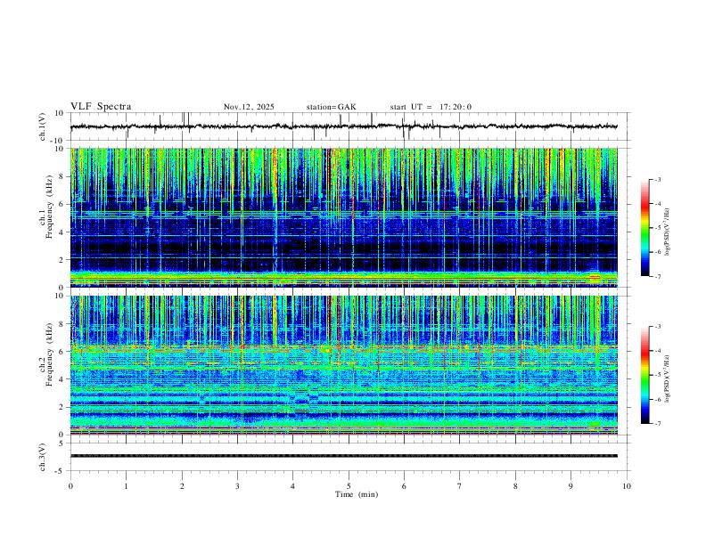The width and height of the screenshot is (706, 545).
Task: Click the time axis tick label "4"
Action: [x=293, y=486]
